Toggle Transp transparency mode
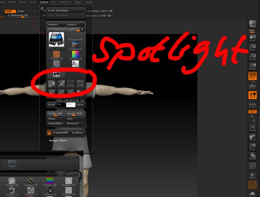 pyautogui.click(x=252, y=175)
